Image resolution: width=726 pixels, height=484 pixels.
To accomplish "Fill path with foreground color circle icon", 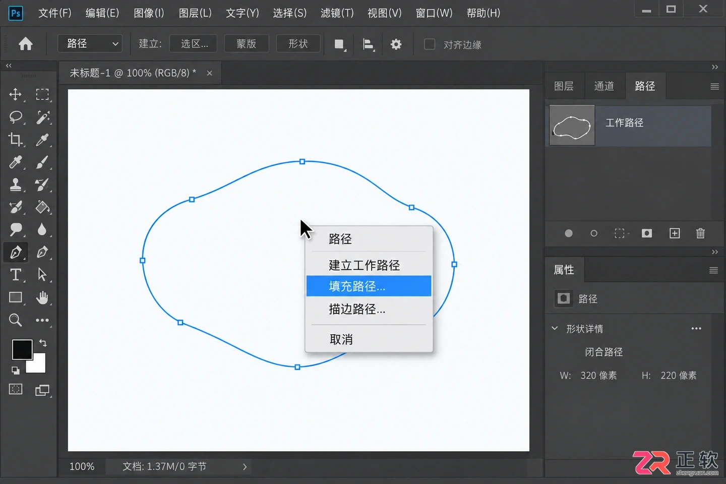I will click(x=569, y=233).
